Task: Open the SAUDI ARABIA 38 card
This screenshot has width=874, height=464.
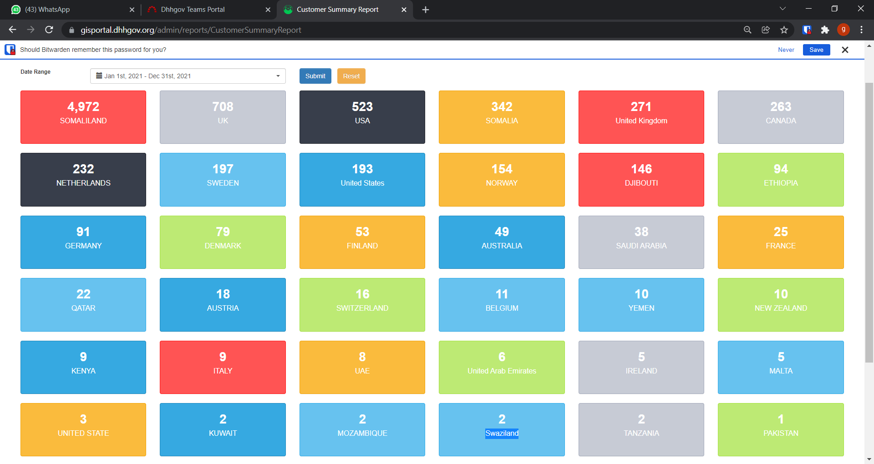Action: click(641, 242)
